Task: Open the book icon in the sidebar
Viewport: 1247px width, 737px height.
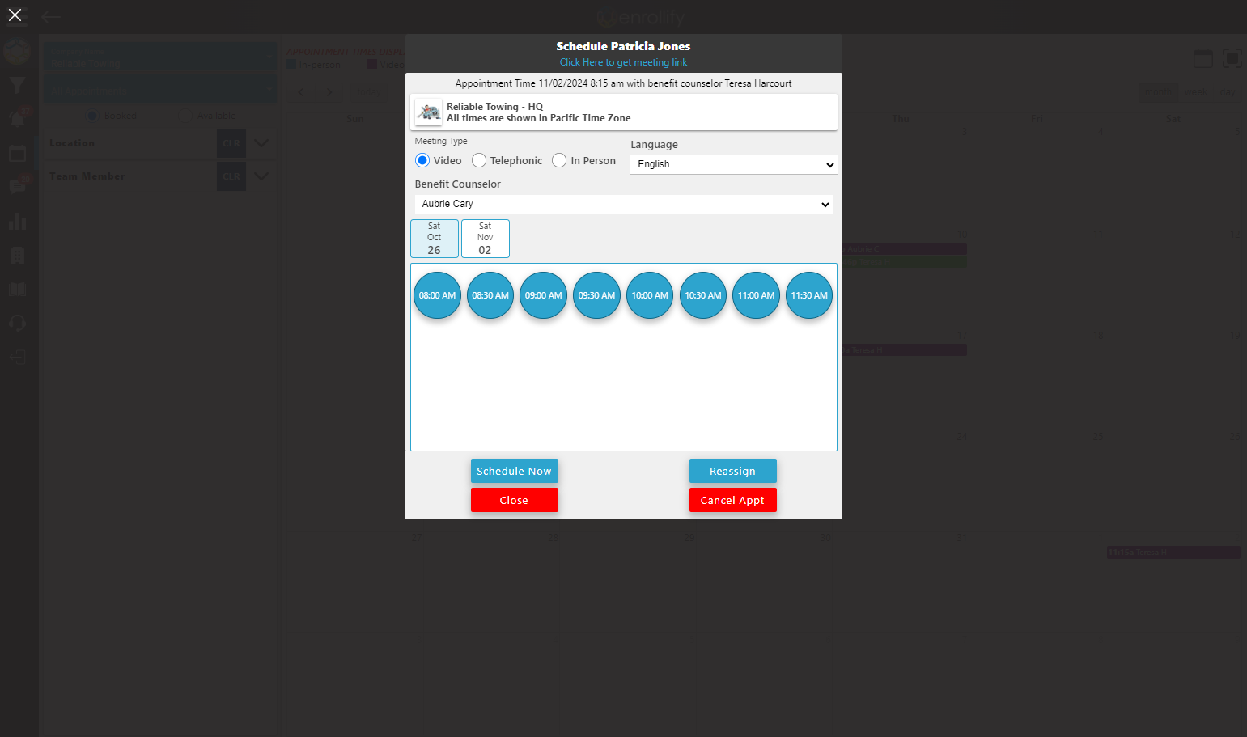Action: [x=17, y=290]
